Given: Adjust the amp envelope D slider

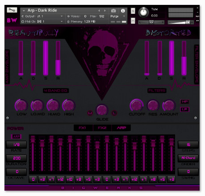Looking at the screenshot, I should coord(33,58).
